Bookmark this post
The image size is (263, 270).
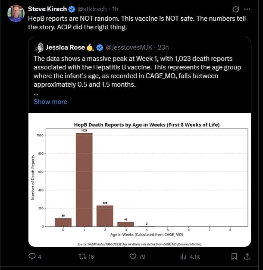234,256
